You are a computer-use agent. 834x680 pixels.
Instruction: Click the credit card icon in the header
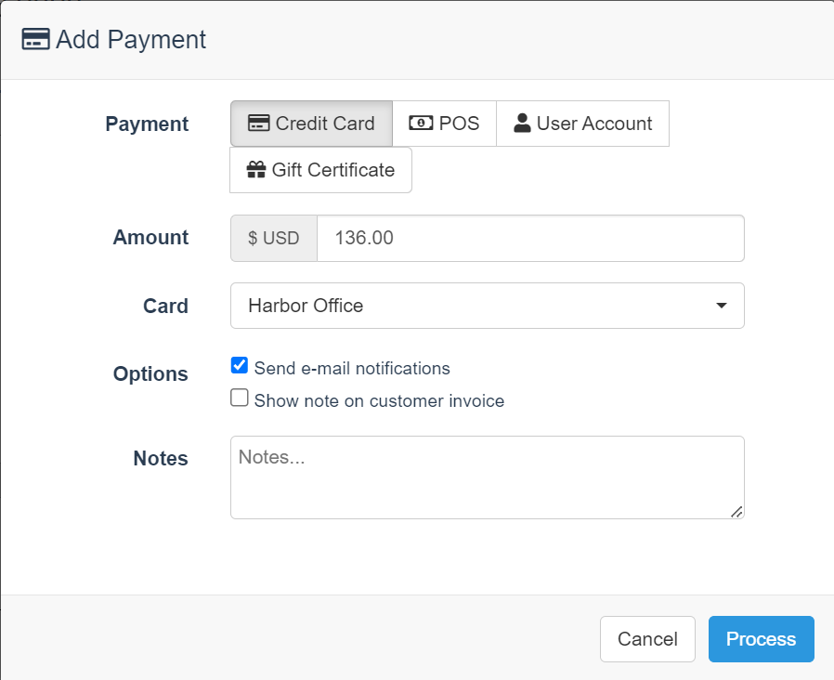(x=34, y=40)
